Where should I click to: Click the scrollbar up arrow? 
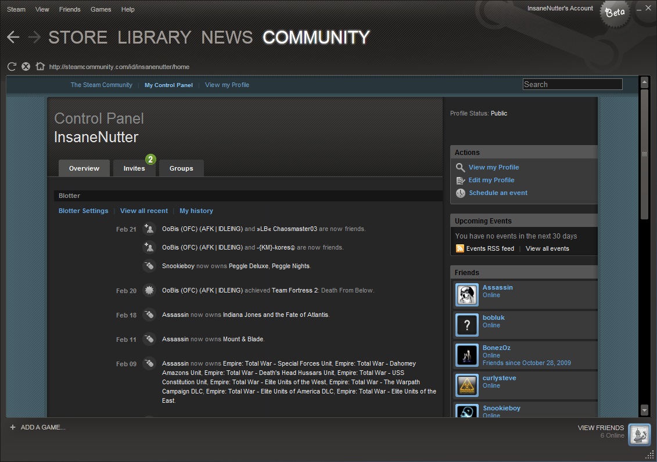tap(644, 82)
